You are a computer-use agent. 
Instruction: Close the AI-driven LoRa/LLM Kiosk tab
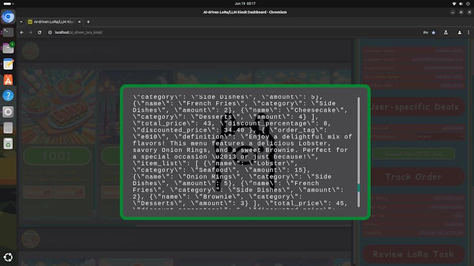(x=79, y=22)
